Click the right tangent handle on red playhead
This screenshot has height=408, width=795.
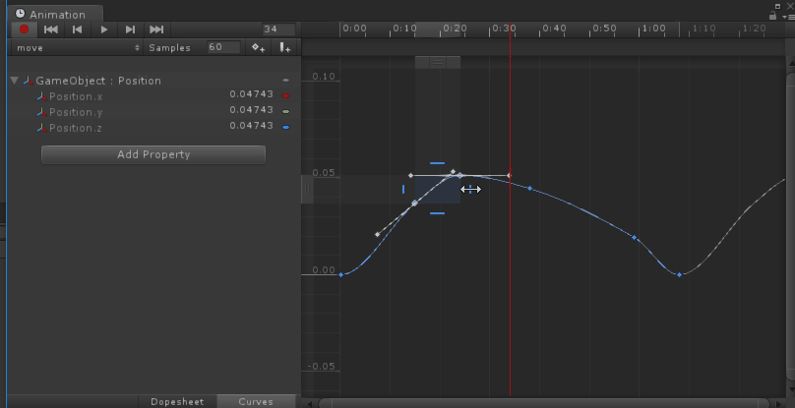point(509,175)
